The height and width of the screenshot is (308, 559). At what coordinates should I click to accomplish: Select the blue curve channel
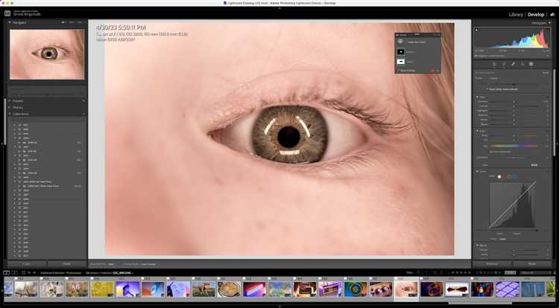pyautogui.click(x=514, y=176)
